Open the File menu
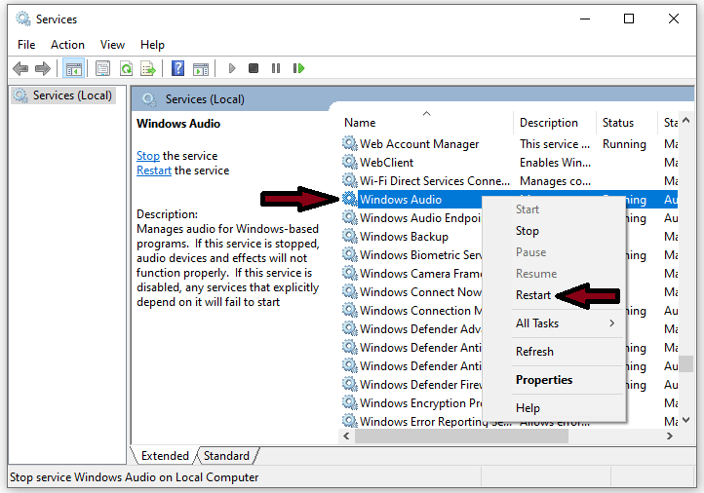This screenshot has width=704, height=493. [26, 45]
